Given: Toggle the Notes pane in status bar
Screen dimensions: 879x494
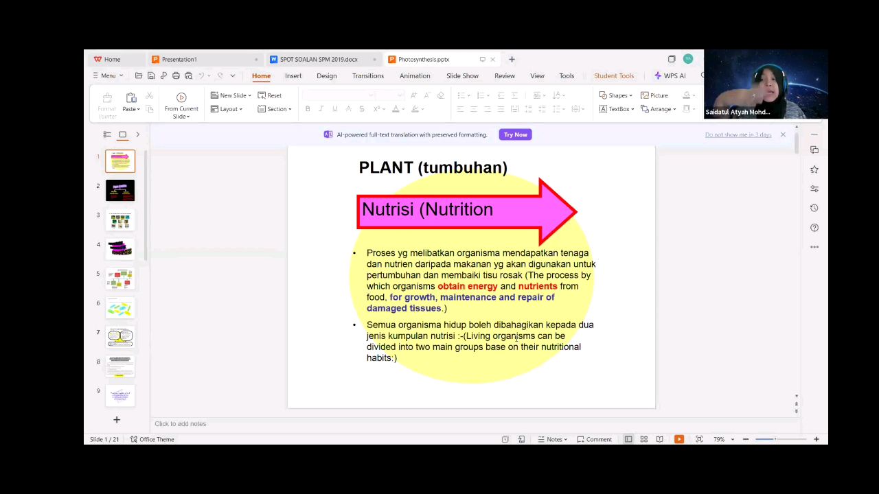Looking at the screenshot, I should 553,439.
